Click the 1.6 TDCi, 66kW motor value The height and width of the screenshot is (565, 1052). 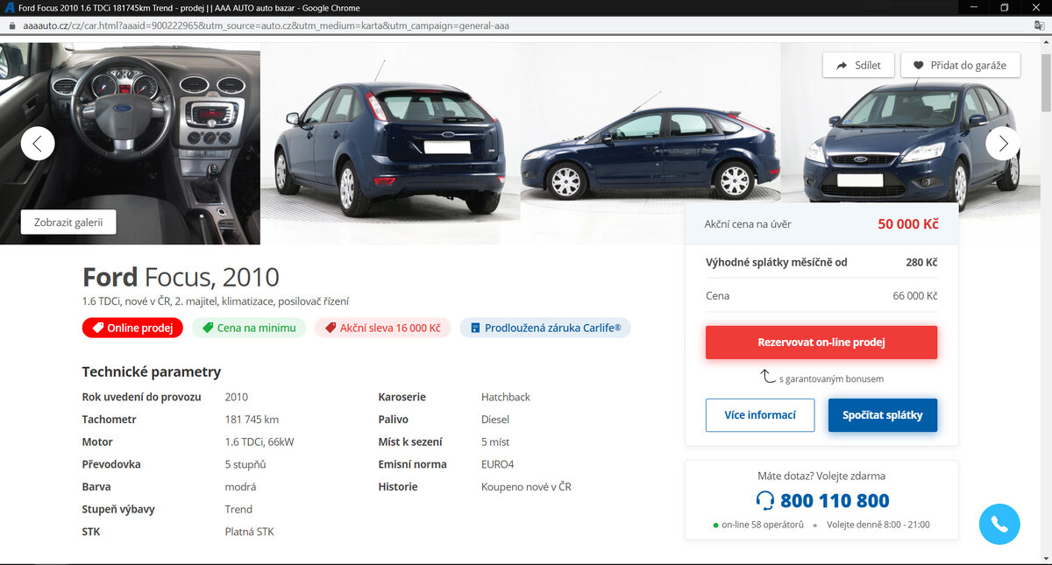click(x=259, y=441)
